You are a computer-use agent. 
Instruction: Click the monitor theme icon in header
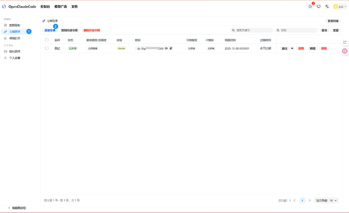click(x=319, y=7)
